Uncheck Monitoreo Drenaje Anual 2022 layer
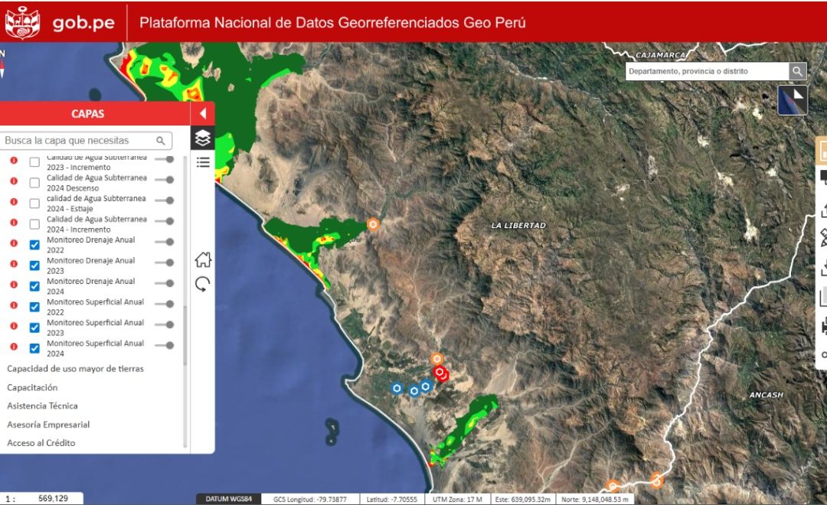This screenshot has height=505, width=827. 34,245
